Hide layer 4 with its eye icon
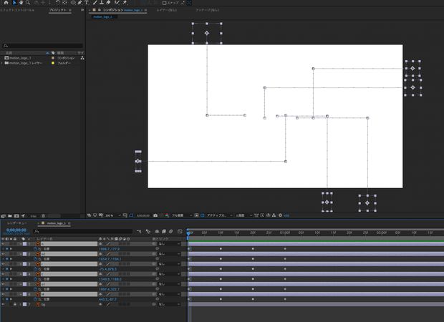 (x=3, y=274)
